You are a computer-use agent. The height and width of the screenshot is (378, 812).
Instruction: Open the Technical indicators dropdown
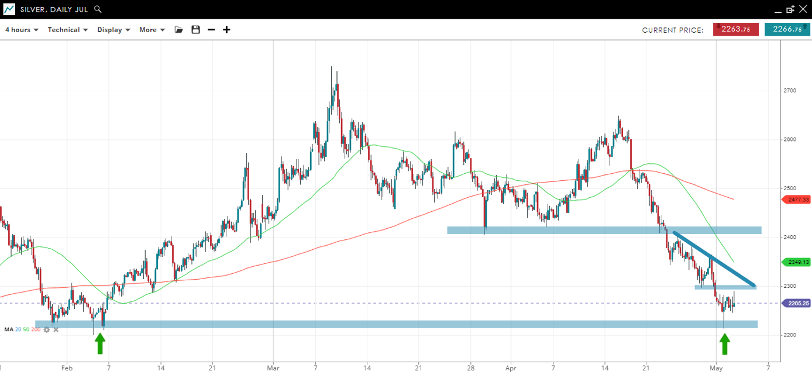tap(67, 30)
